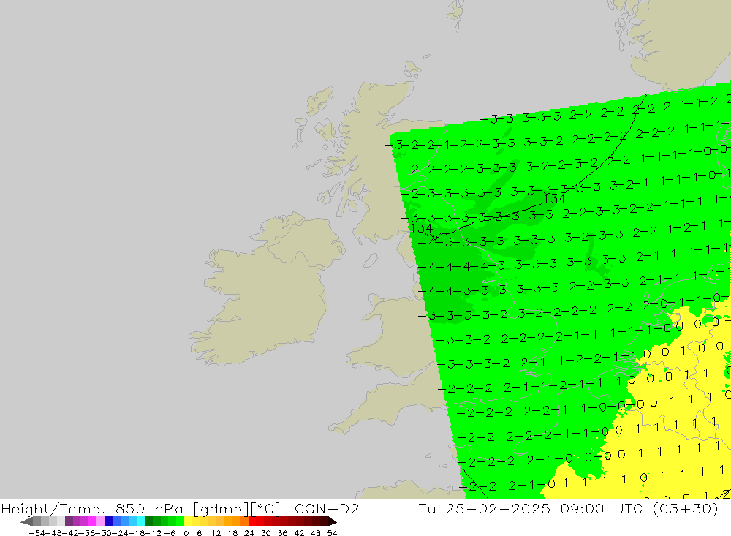Click the '-54' value at the legend's left end
Image resolution: width=731 pixels, height=536 pixels.
coord(37,533)
